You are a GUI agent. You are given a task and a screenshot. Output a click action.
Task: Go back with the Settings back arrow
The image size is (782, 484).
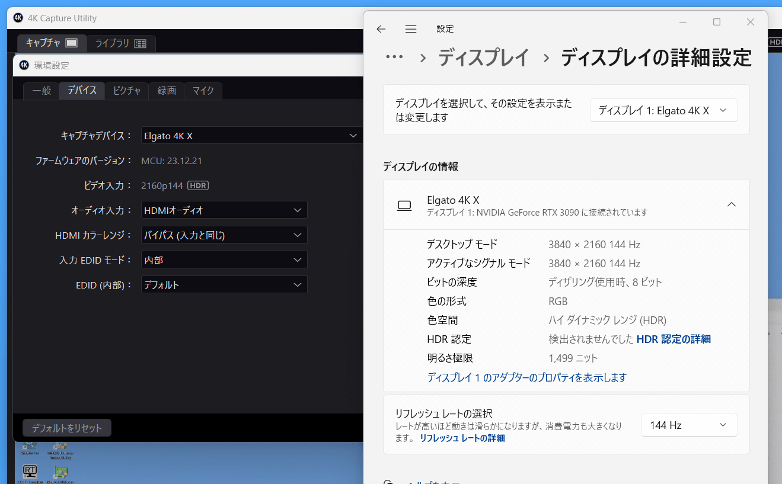[381, 29]
